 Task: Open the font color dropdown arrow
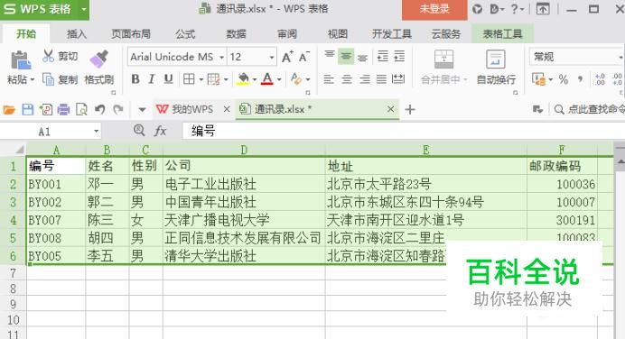[279, 79]
